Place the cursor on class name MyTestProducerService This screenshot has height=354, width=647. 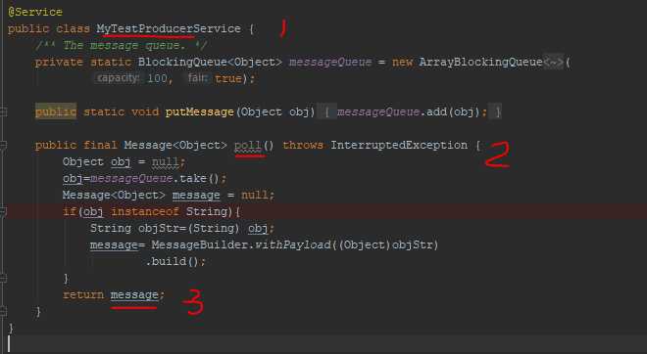point(169,28)
